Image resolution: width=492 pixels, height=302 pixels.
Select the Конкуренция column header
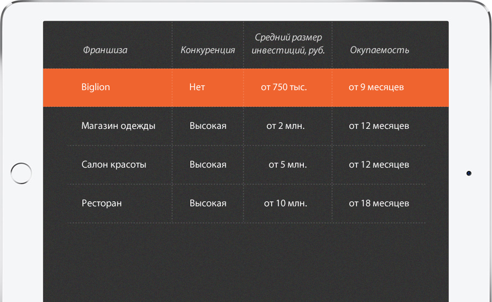coord(208,50)
